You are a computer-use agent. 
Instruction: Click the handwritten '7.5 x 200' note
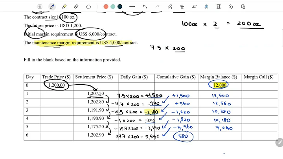[168, 48]
